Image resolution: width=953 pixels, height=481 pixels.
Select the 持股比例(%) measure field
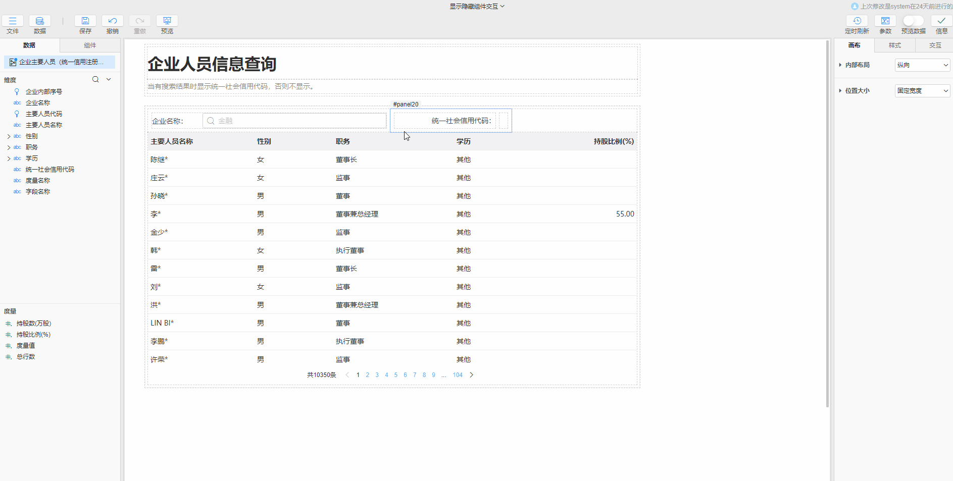coord(33,335)
